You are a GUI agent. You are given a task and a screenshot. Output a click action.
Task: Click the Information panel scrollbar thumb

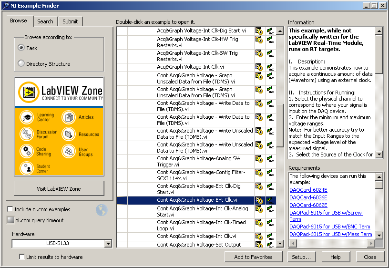pos(379,54)
